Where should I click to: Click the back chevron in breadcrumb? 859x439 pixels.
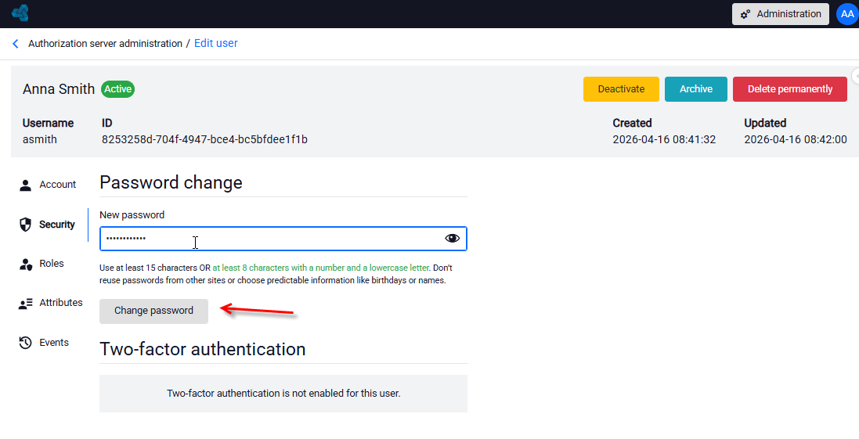pyautogui.click(x=16, y=44)
